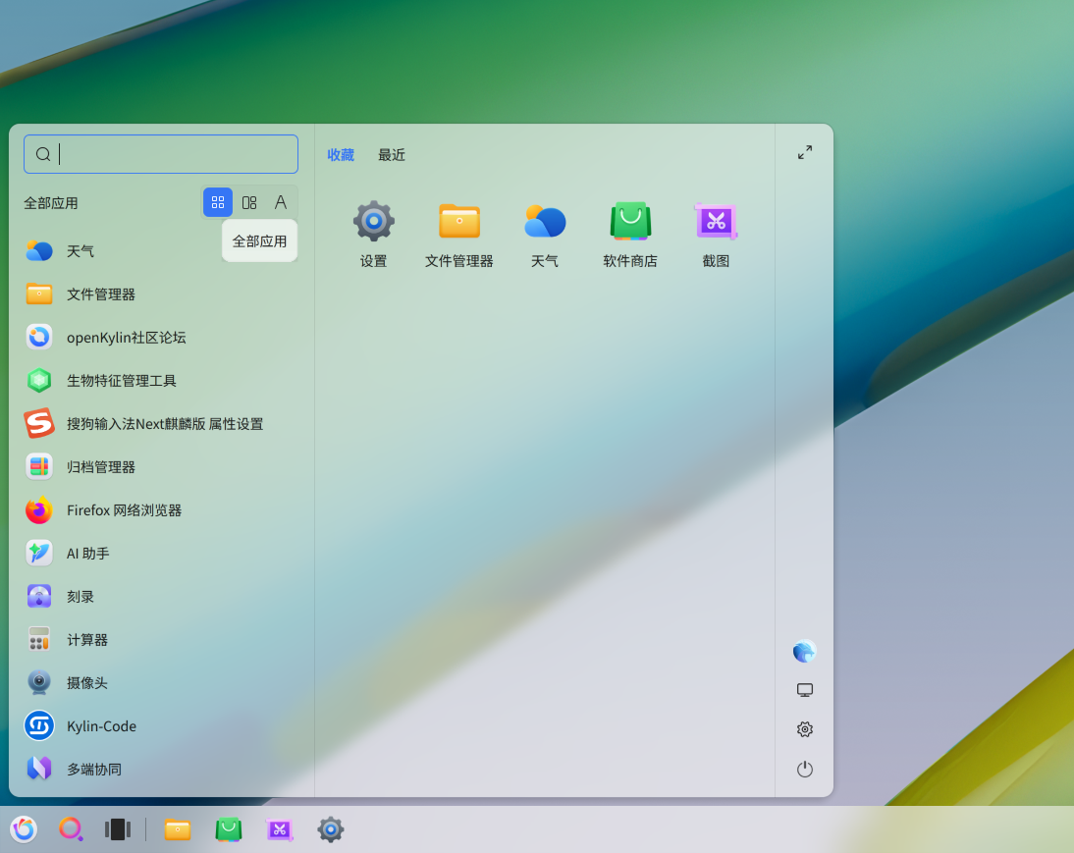Viewport: 1074px width, 853px height.
Task: Open the Weather app in the app list
Action: pos(161,251)
